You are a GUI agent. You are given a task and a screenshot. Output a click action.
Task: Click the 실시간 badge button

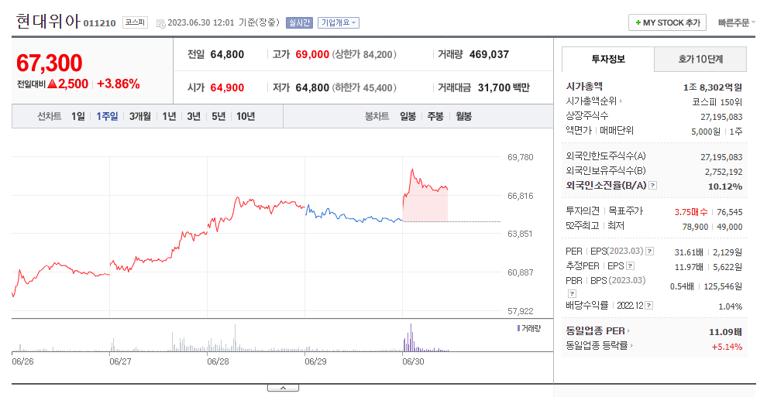[299, 22]
